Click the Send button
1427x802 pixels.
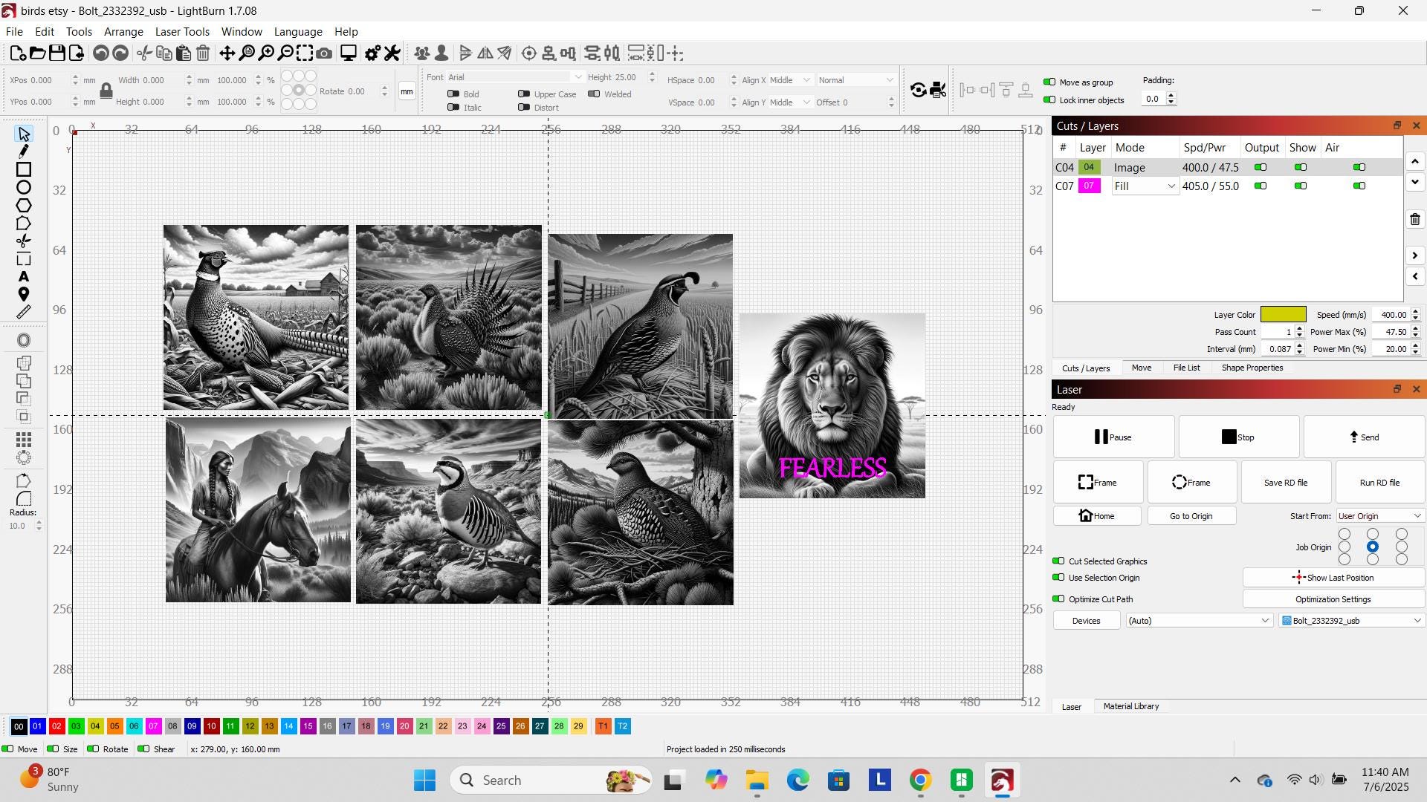coord(1365,437)
